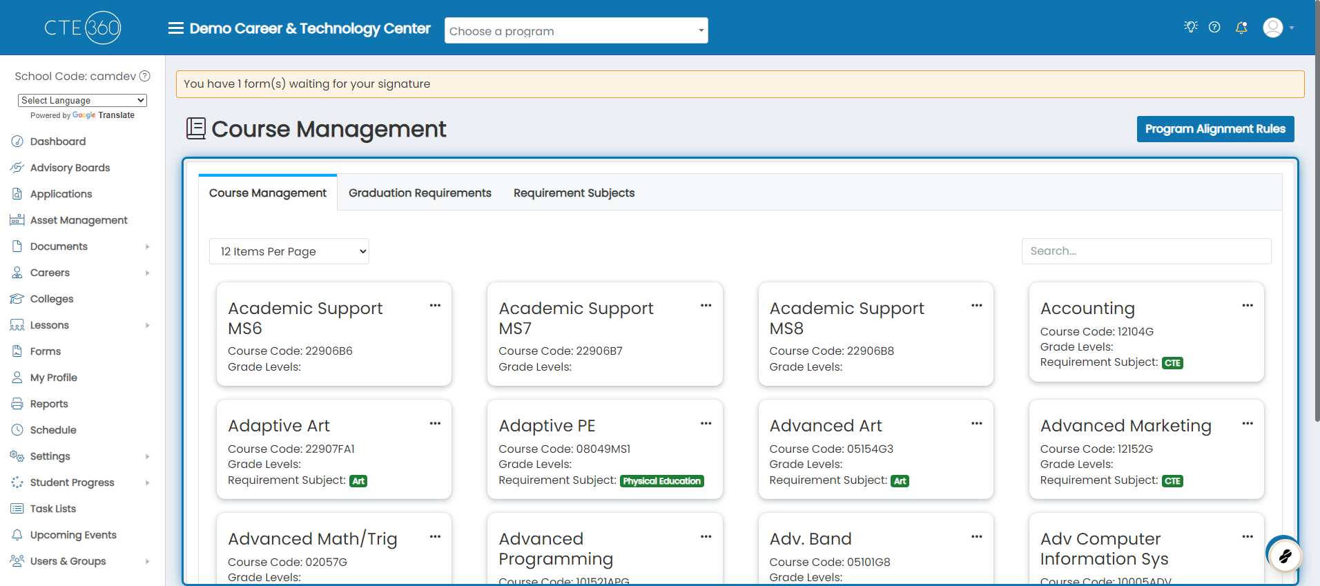Open the Choose a program dropdown

click(576, 30)
